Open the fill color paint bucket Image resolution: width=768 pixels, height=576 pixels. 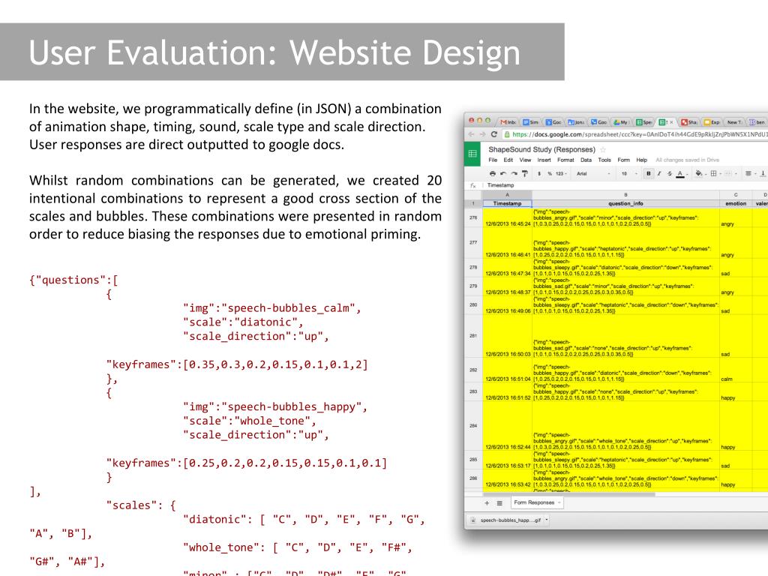[699, 173]
